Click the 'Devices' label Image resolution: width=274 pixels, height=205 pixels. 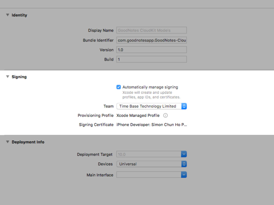point(105,164)
